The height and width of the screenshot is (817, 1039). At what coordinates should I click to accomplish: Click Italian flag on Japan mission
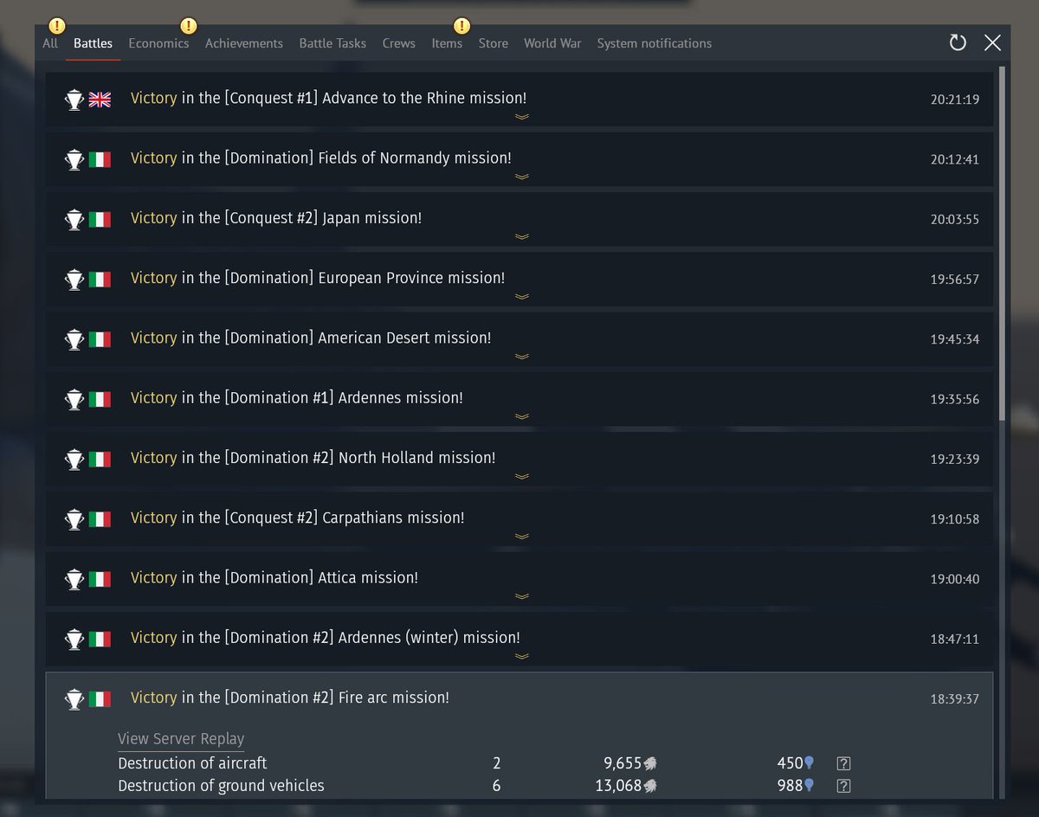[100, 220]
